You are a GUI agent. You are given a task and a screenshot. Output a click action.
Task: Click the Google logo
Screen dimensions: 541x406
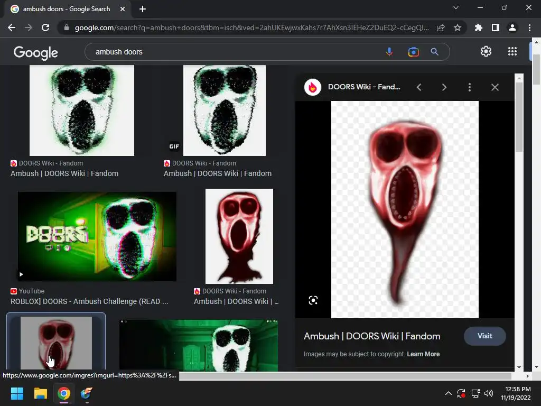coord(36,52)
